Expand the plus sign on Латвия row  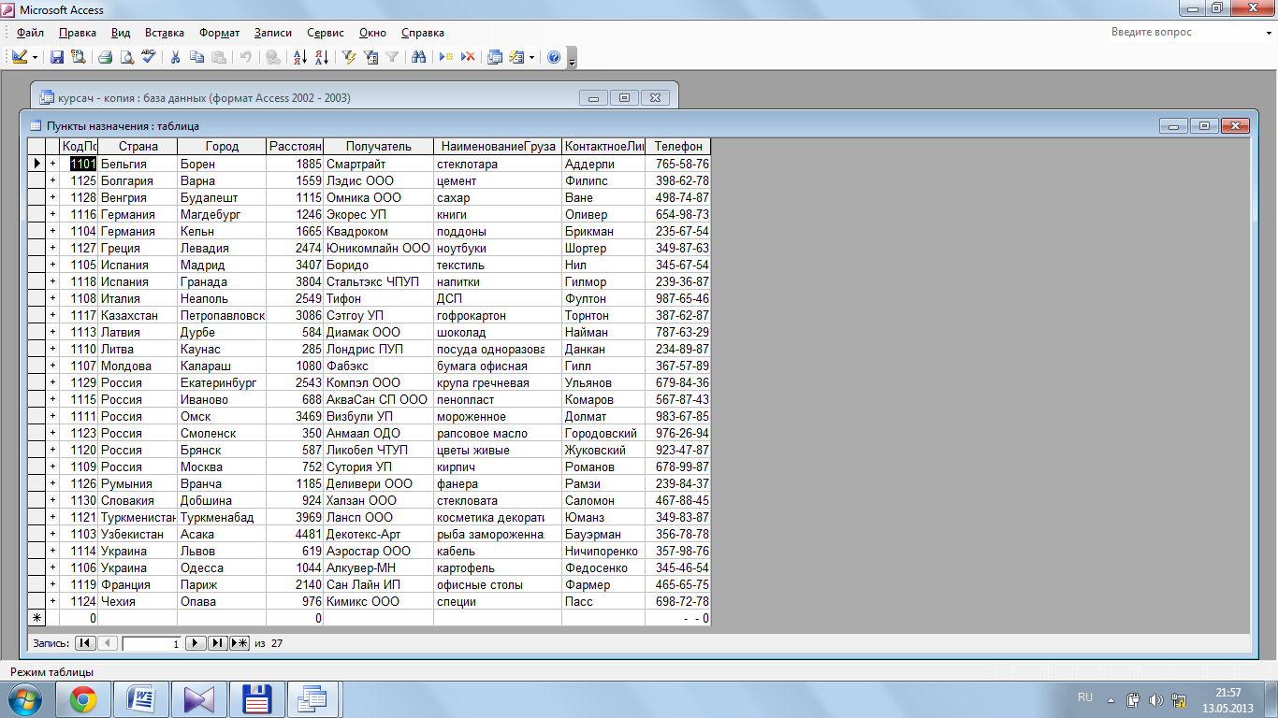tap(52, 332)
